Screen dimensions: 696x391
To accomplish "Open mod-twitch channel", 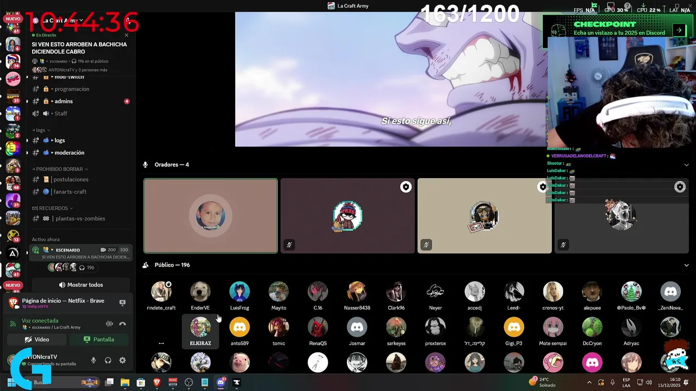I will coord(81,77).
